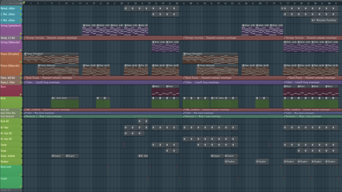Click bar 9 on the timeline ruler
Screen dimensions: 342x192
(x=52, y=4)
